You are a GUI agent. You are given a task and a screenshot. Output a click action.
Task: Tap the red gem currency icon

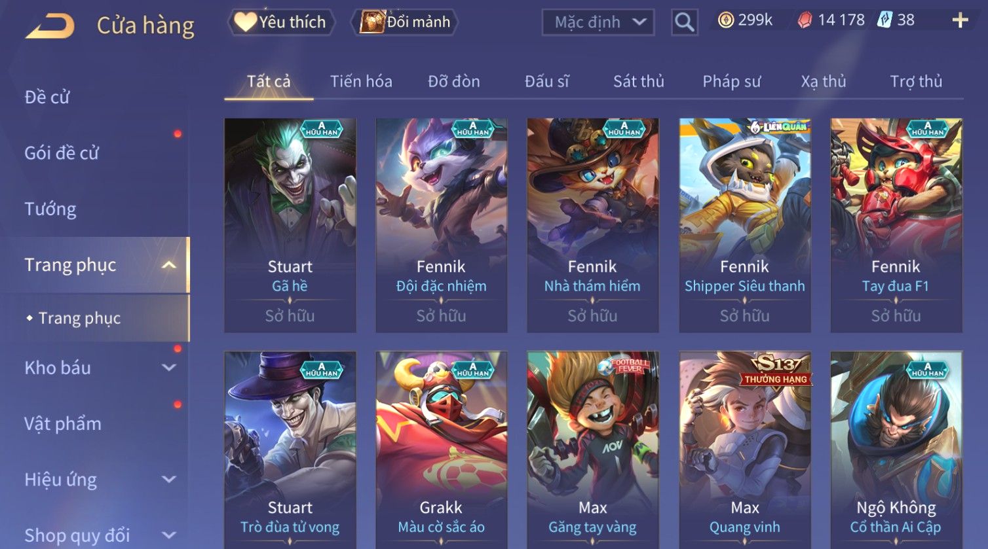(x=805, y=21)
